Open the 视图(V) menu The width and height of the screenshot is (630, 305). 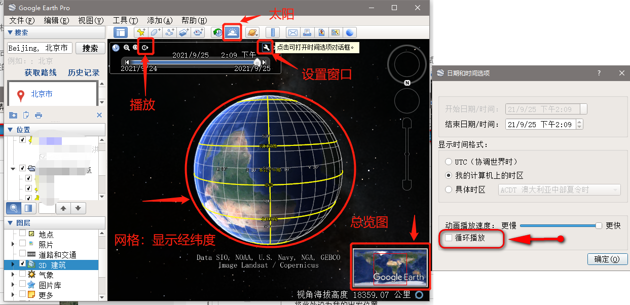(x=91, y=20)
